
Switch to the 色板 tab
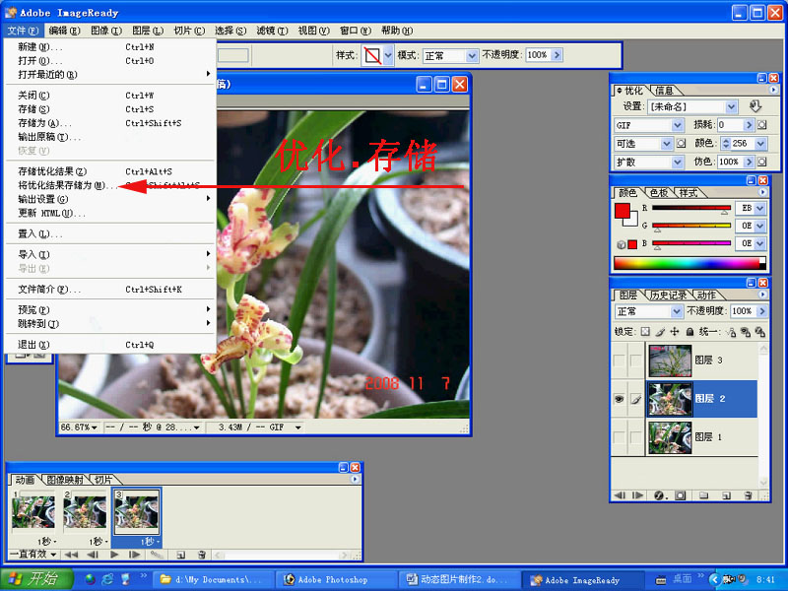pyautogui.click(x=659, y=192)
